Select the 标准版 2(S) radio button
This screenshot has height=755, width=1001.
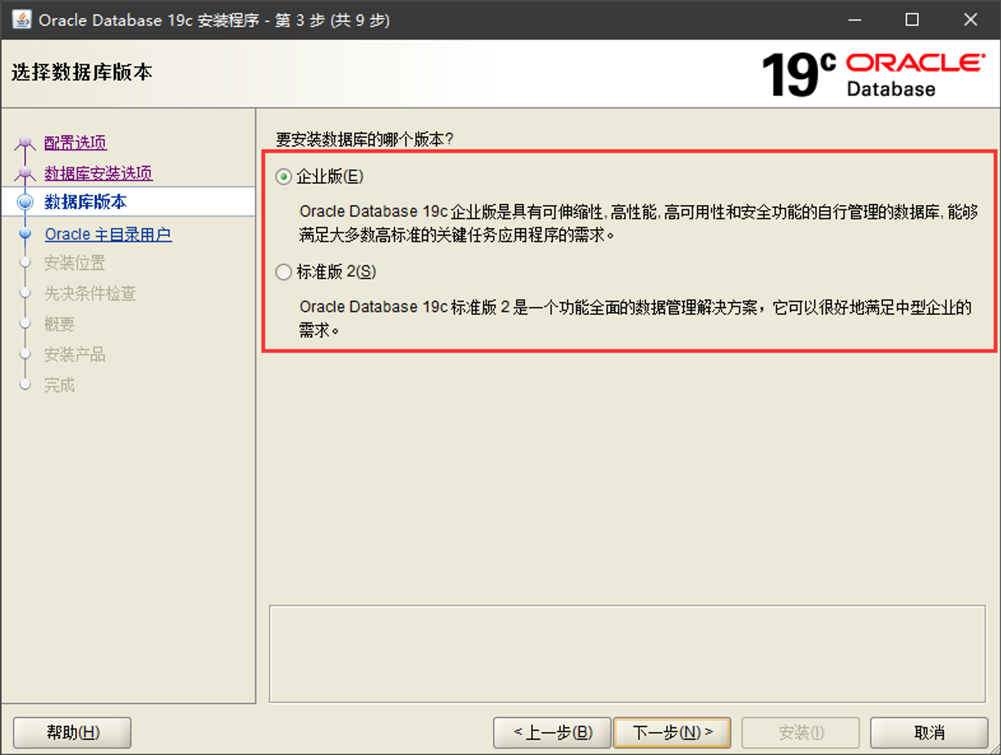284,272
